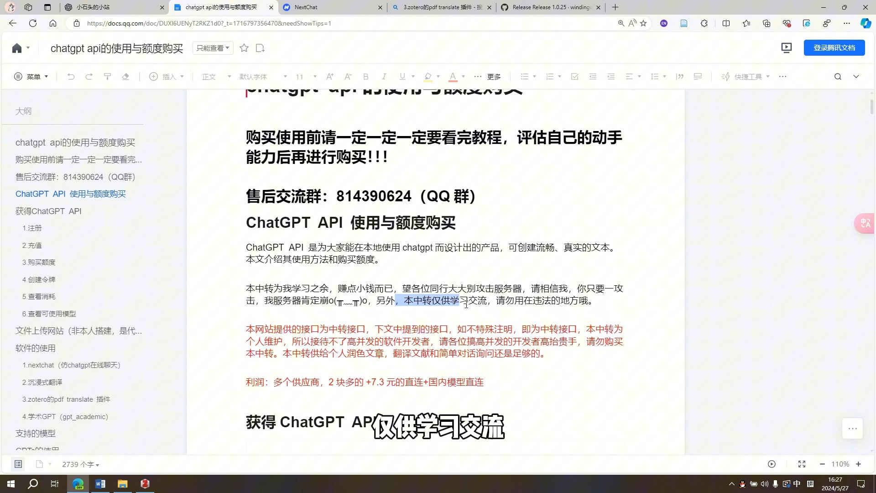
Task: Click the add-to-folder icon beside star
Action: point(260,48)
